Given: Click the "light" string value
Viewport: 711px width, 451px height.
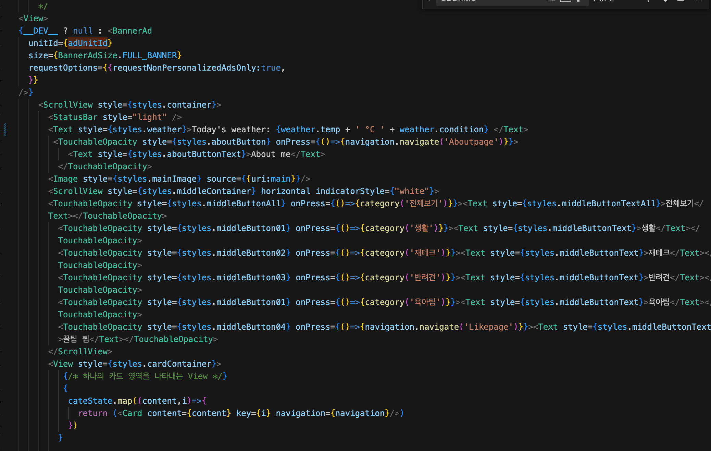Looking at the screenshot, I should click(150, 117).
